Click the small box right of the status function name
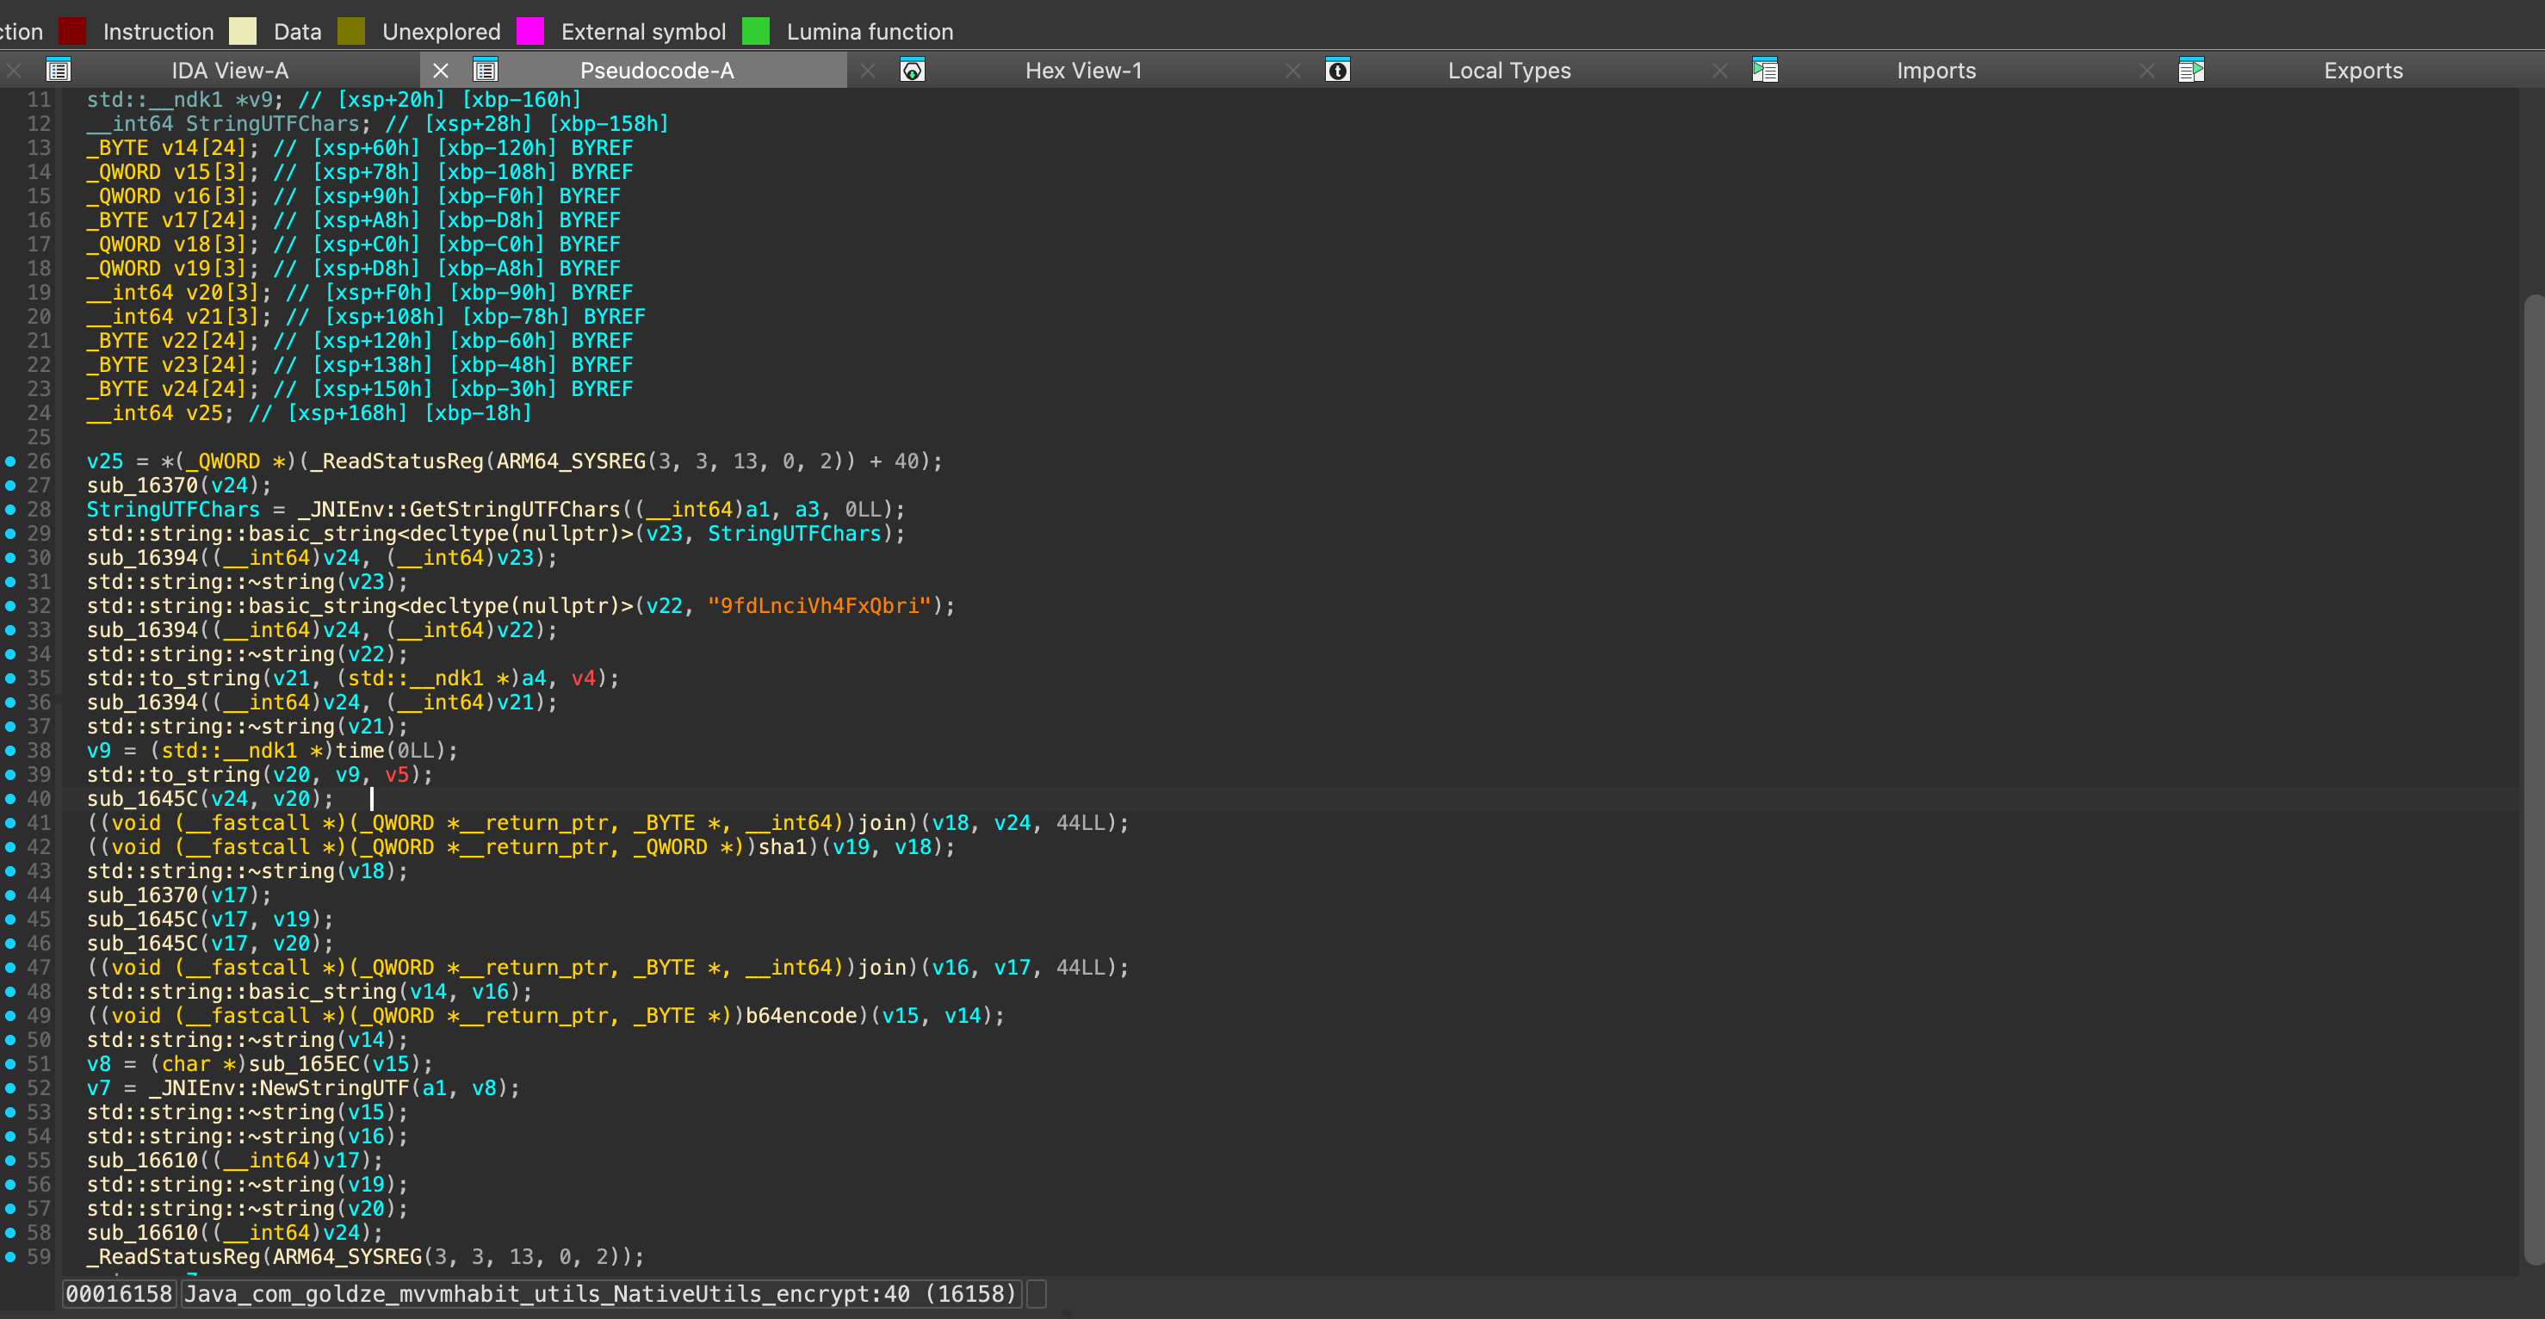Image resolution: width=2545 pixels, height=1319 pixels. coord(1037,1293)
